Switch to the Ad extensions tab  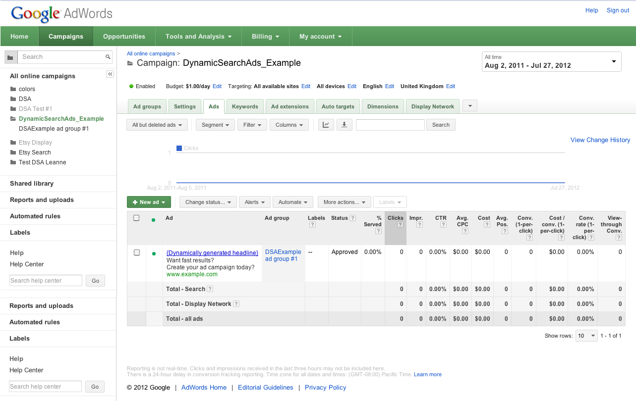point(290,106)
